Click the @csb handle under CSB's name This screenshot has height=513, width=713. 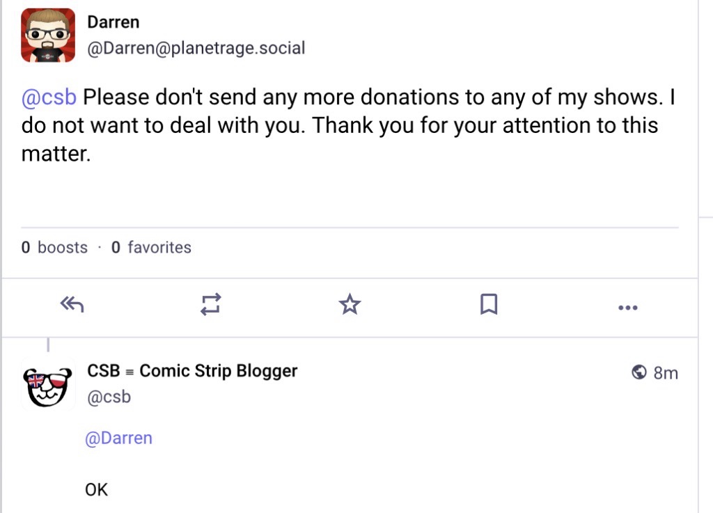click(x=109, y=397)
